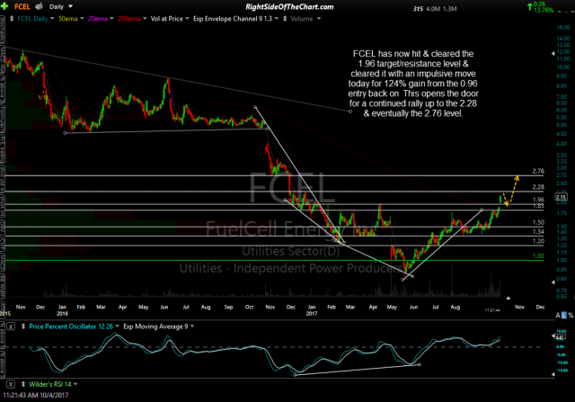The image size is (575, 402).
Task: Click the 11:21:43 AM 10/4/2017 timestamp
Action: click(x=36, y=395)
